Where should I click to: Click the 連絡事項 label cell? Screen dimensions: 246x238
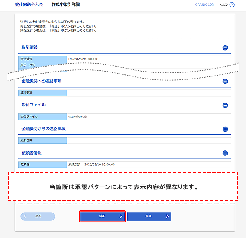43,92
